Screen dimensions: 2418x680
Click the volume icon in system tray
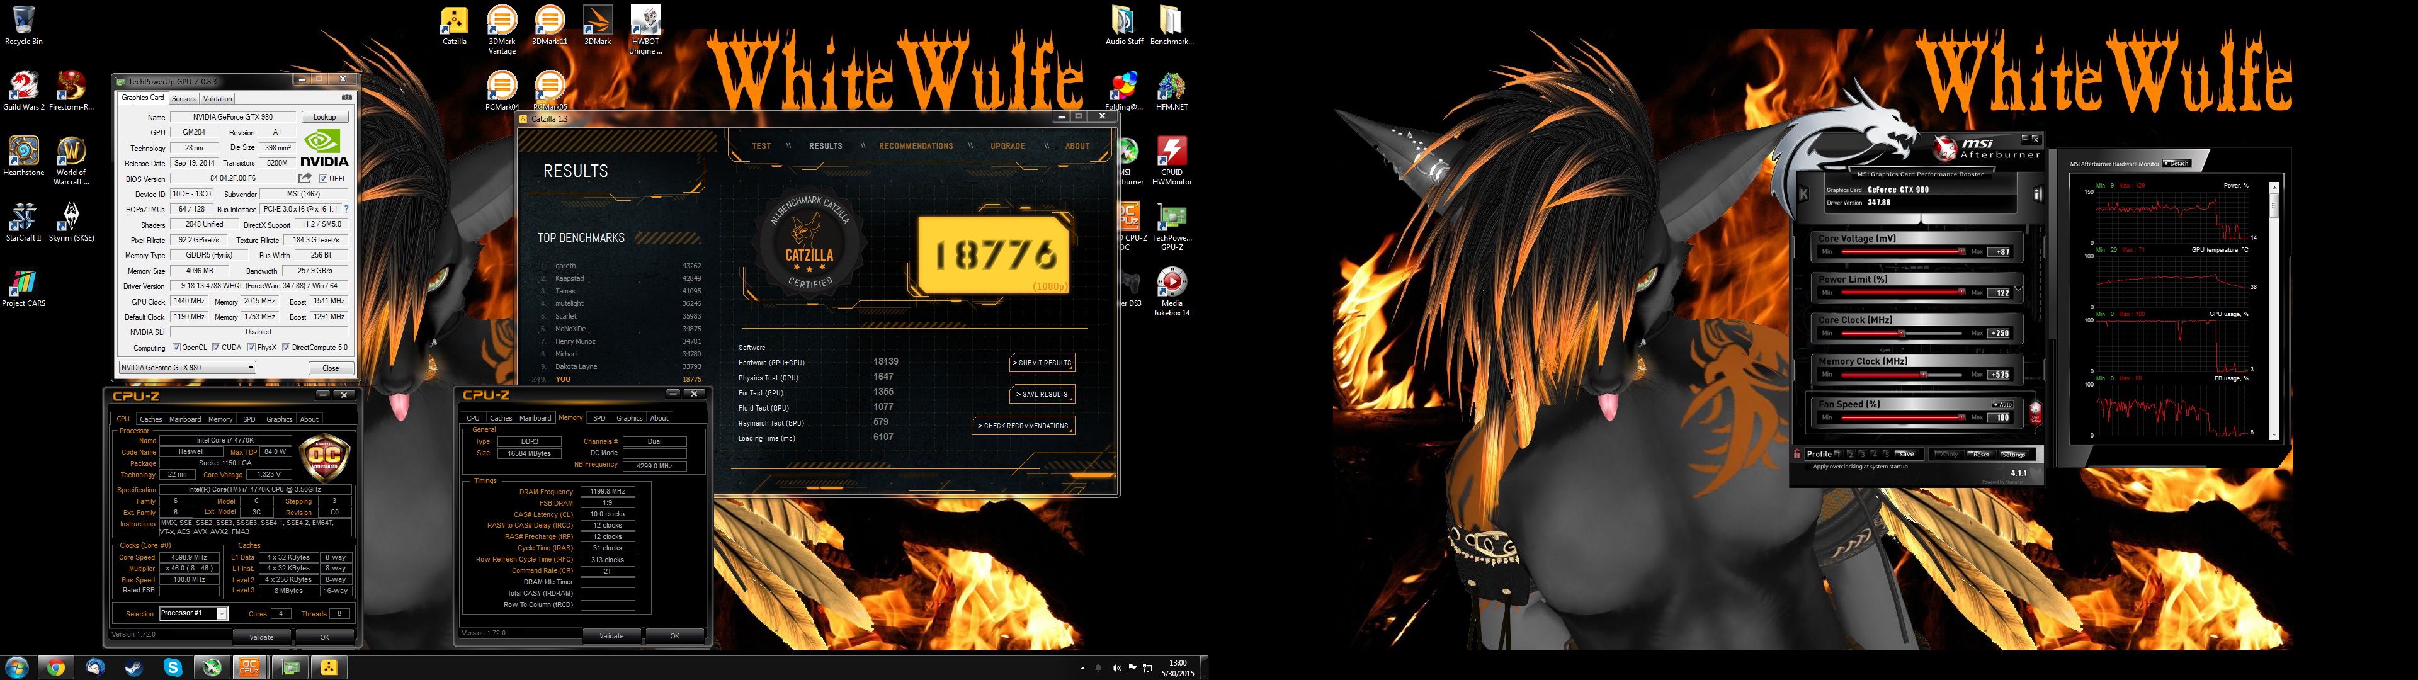[x=1116, y=669]
